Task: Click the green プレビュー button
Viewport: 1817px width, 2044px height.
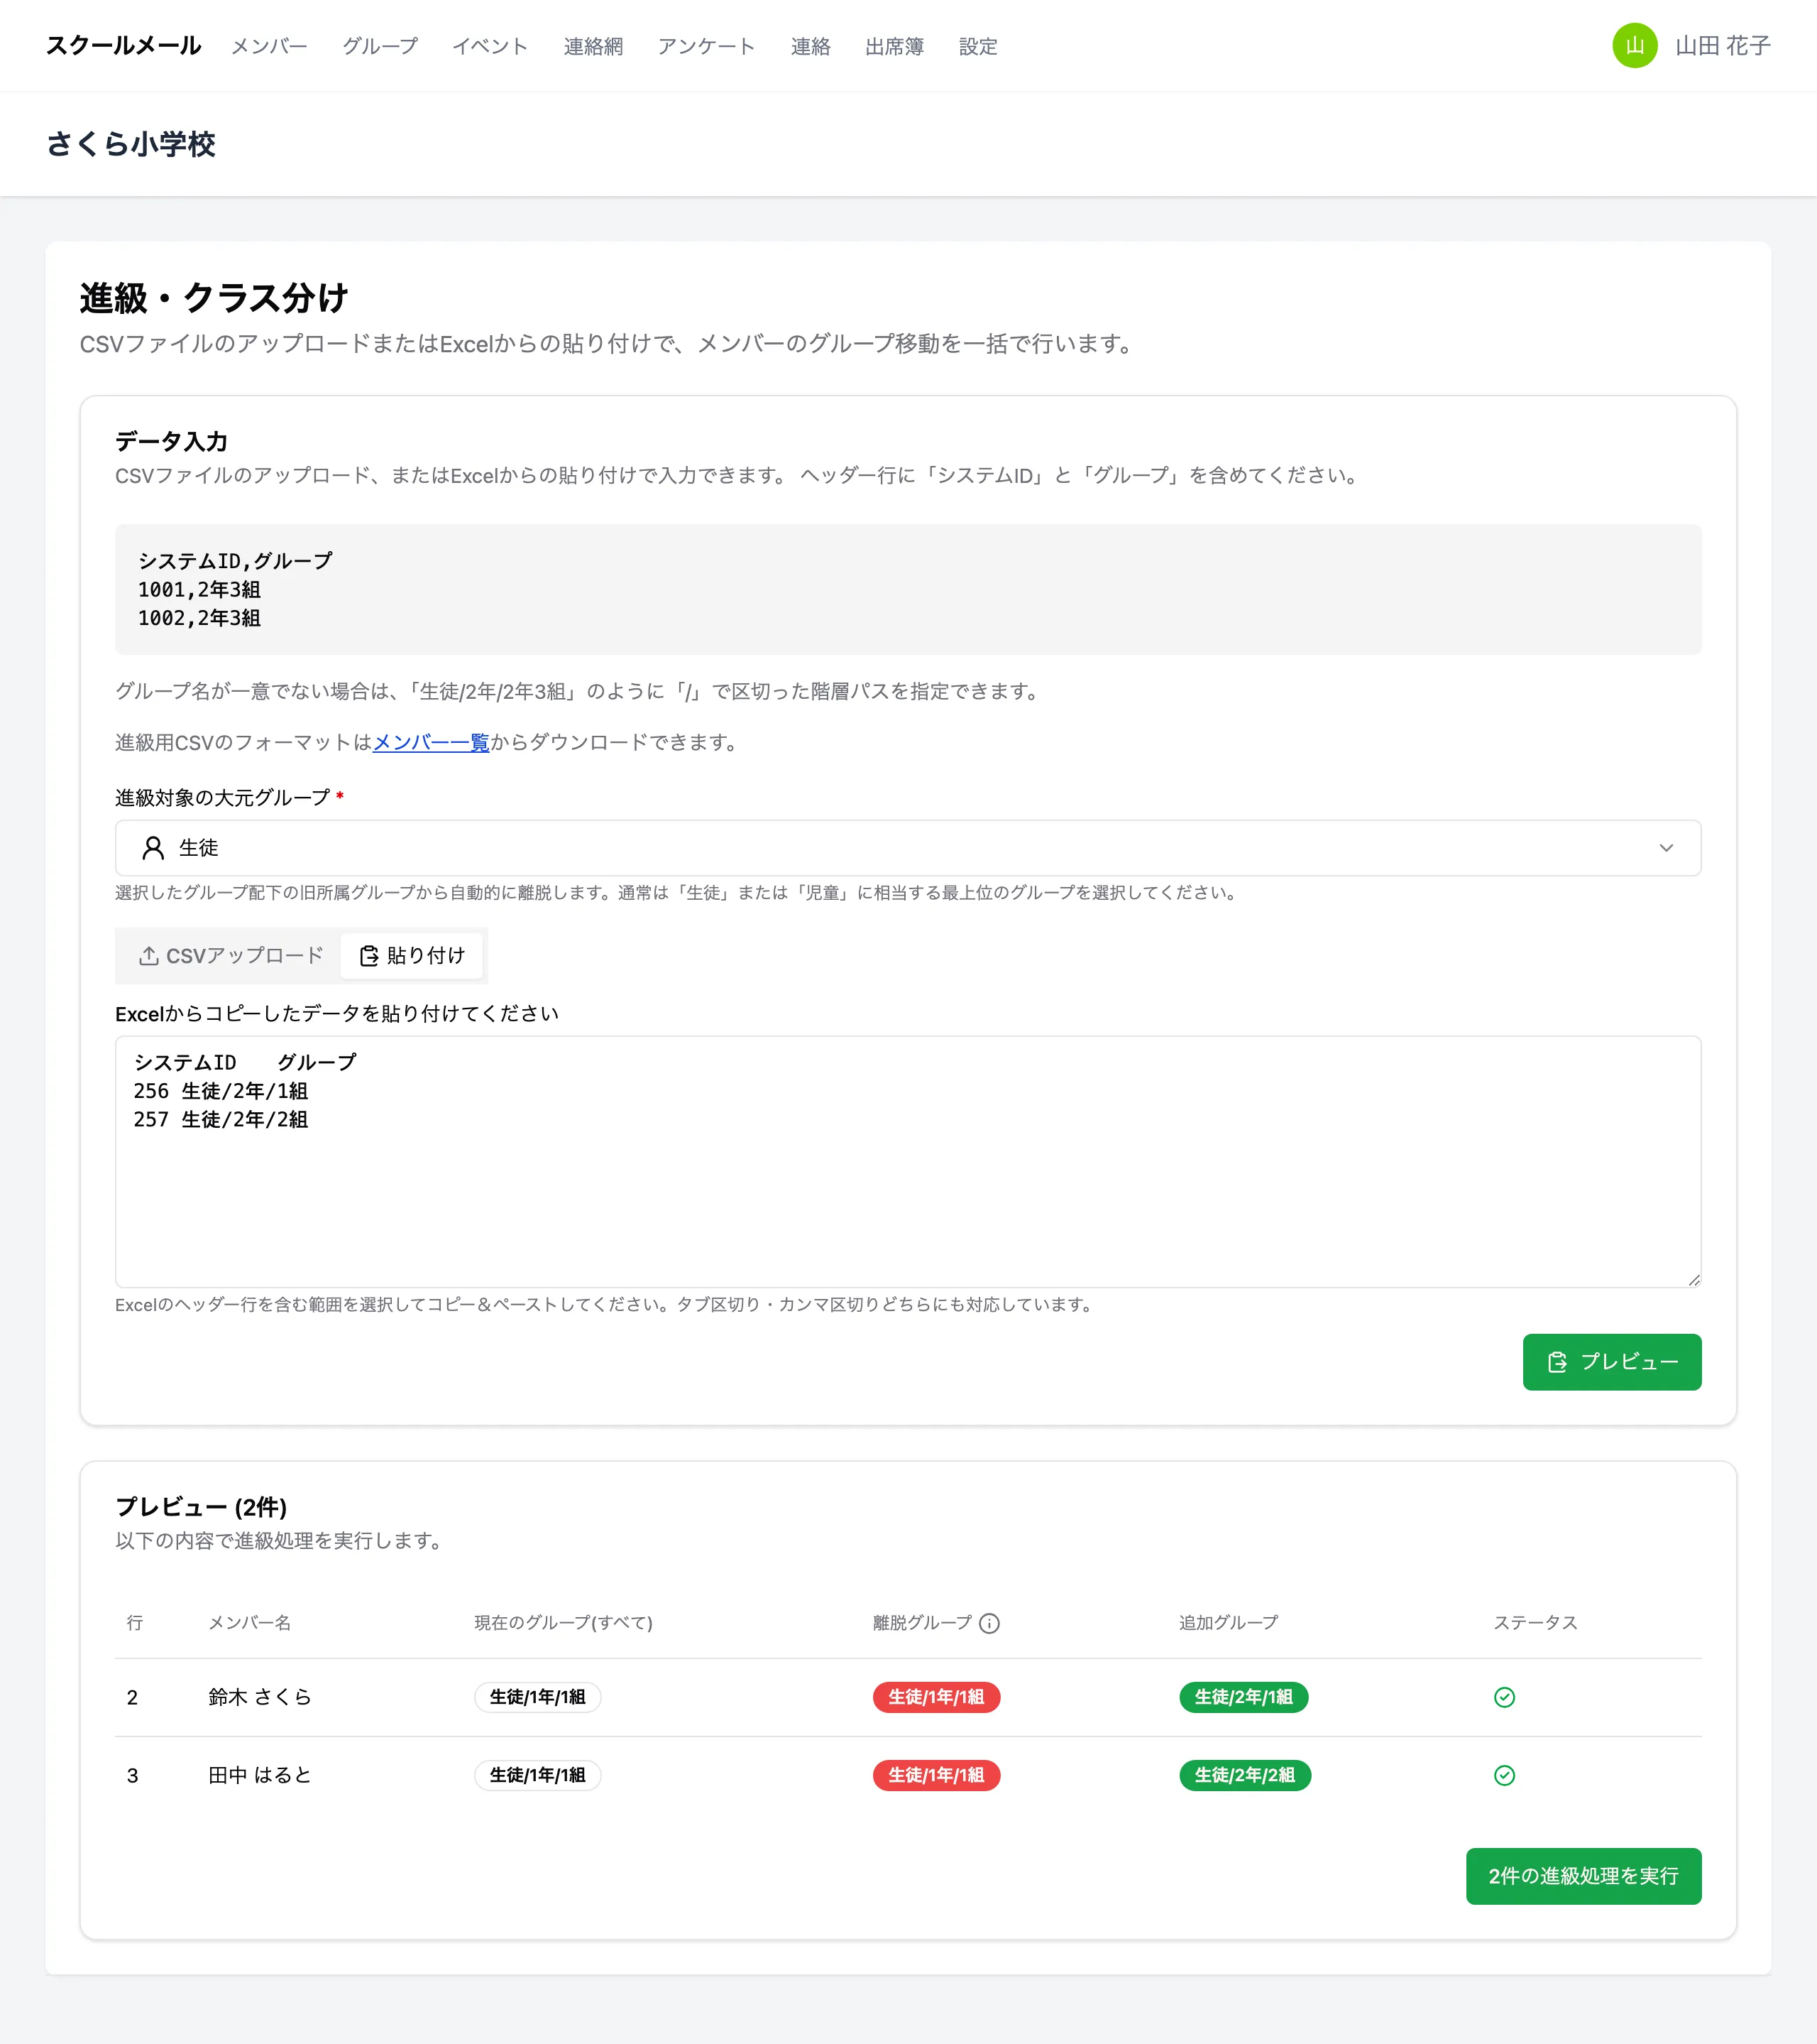Action: coord(1611,1362)
